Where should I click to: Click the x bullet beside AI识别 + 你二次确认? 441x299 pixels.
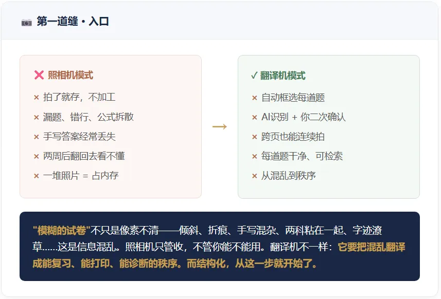pos(255,117)
